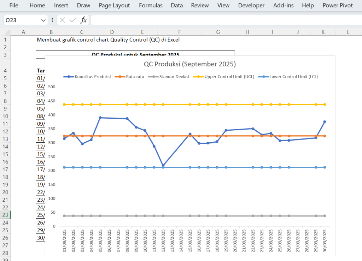Screen dimensions: 362x261
Task: Click the Enter checkmark formula bar icon
Action: click(73, 20)
